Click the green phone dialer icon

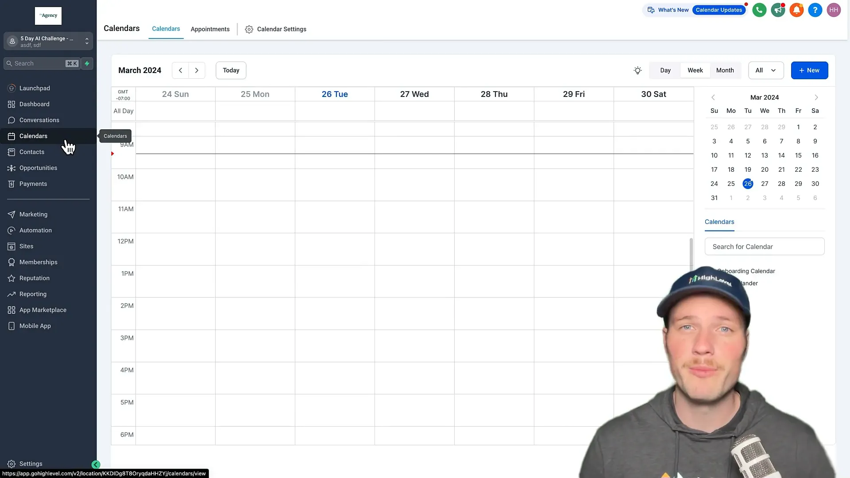point(759,10)
